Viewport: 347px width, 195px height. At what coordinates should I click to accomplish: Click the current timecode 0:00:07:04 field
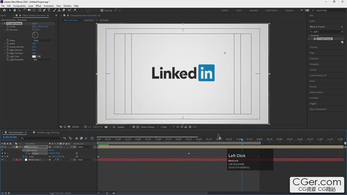(10, 137)
